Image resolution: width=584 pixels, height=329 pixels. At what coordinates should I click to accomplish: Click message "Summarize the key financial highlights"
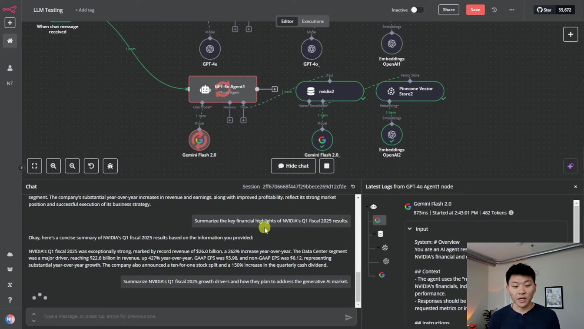[x=271, y=221]
